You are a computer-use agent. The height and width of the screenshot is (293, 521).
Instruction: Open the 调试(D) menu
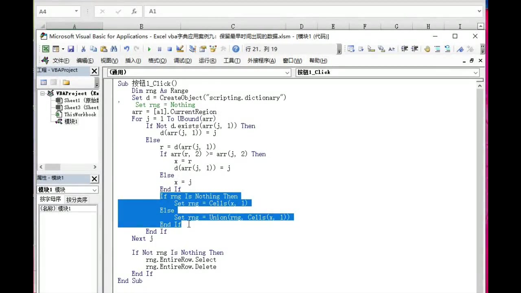182,60
